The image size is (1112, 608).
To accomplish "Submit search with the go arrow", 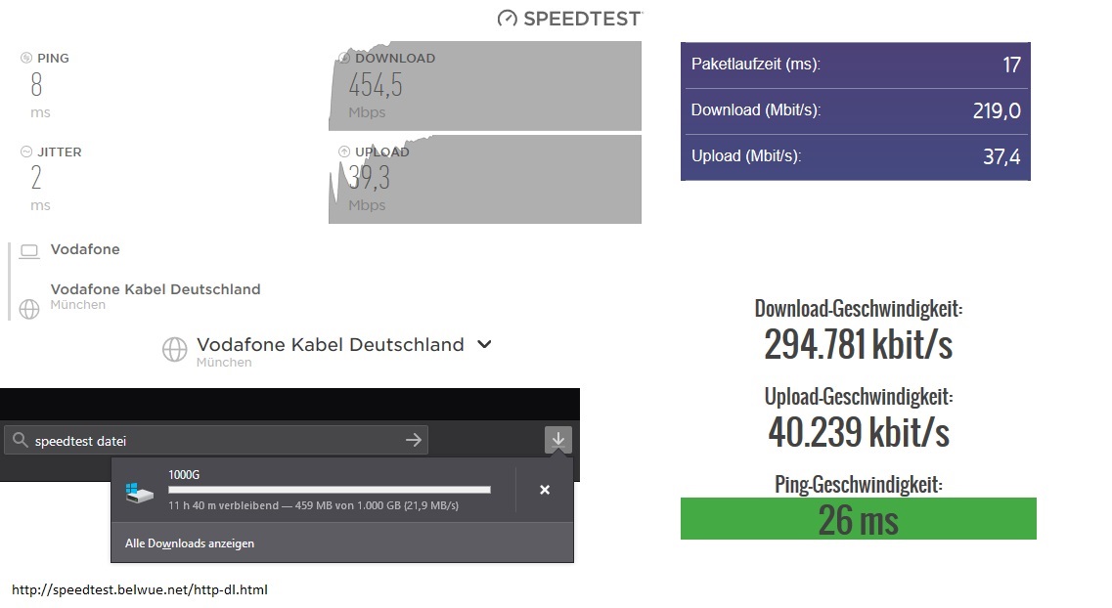I will 414,441.
